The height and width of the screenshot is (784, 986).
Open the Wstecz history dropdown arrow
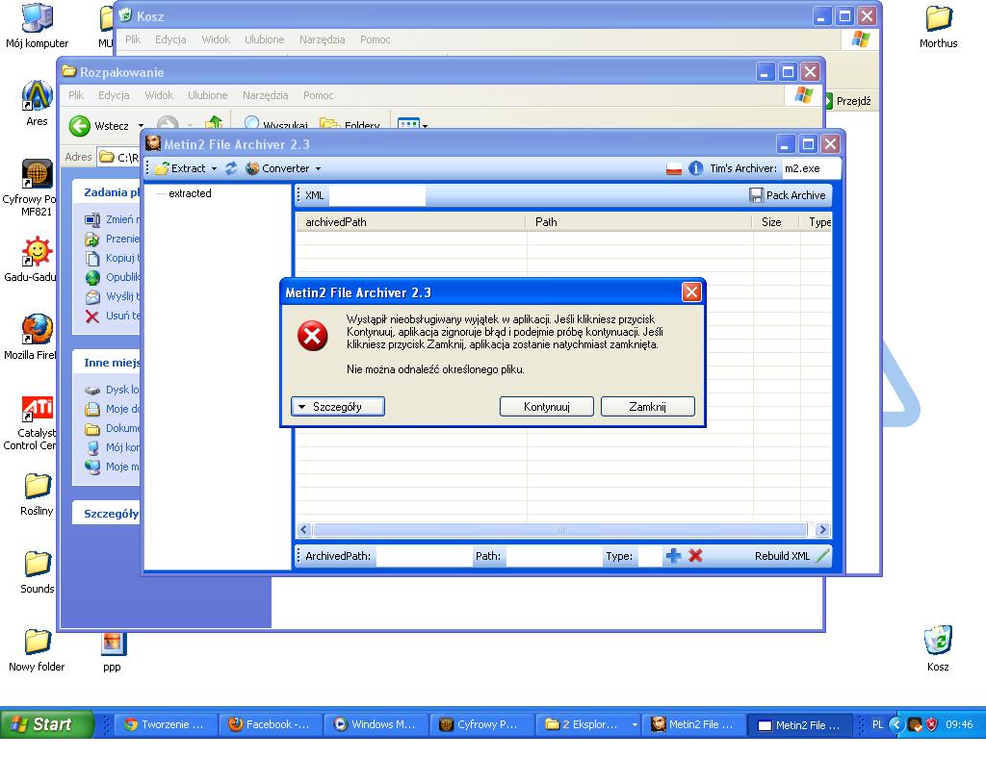[141, 126]
